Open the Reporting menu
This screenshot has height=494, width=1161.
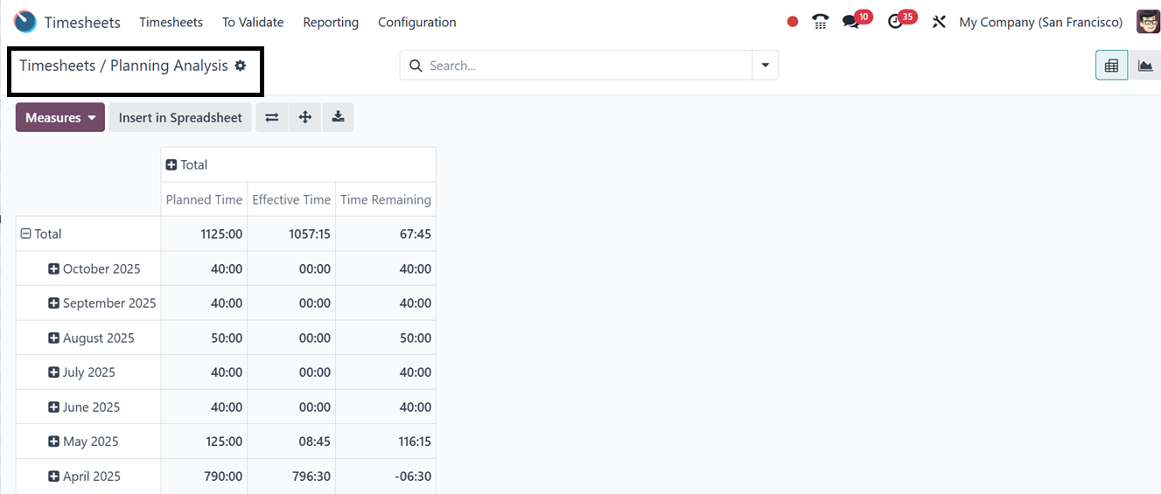331,22
